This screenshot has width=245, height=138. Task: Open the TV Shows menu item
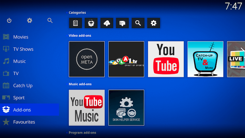click(x=29, y=49)
